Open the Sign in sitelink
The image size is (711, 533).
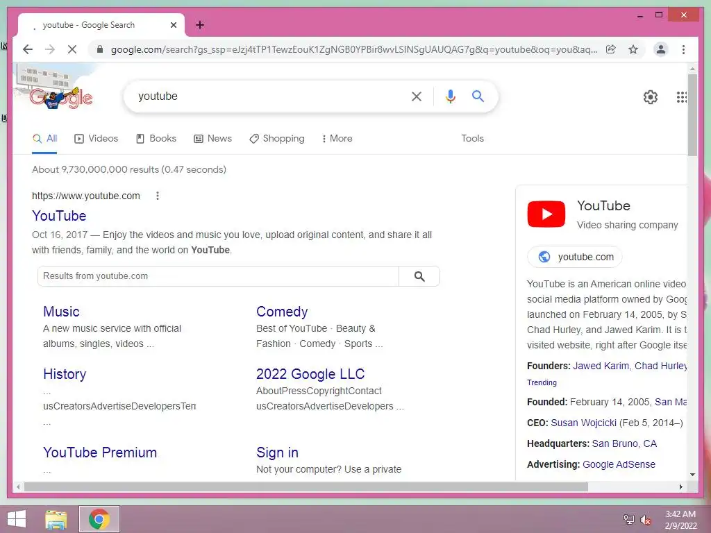pyautogui.click(x=277, y=452)
